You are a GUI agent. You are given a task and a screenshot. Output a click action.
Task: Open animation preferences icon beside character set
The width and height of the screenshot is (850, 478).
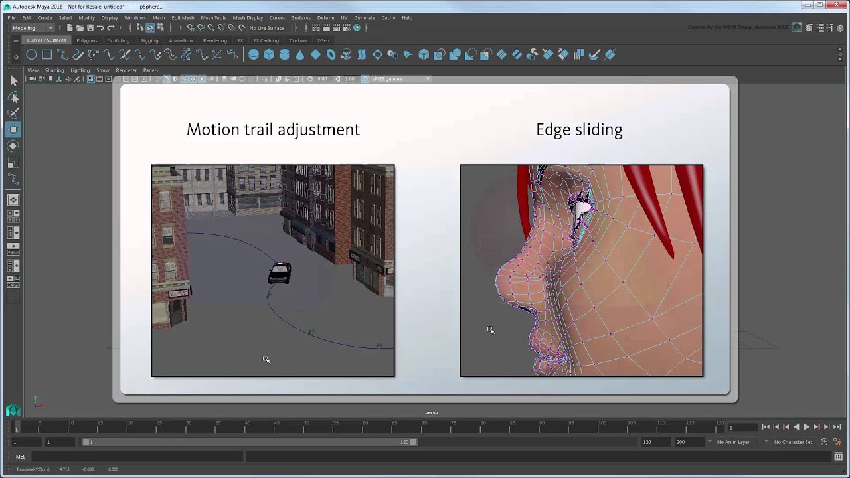(837, 442)
